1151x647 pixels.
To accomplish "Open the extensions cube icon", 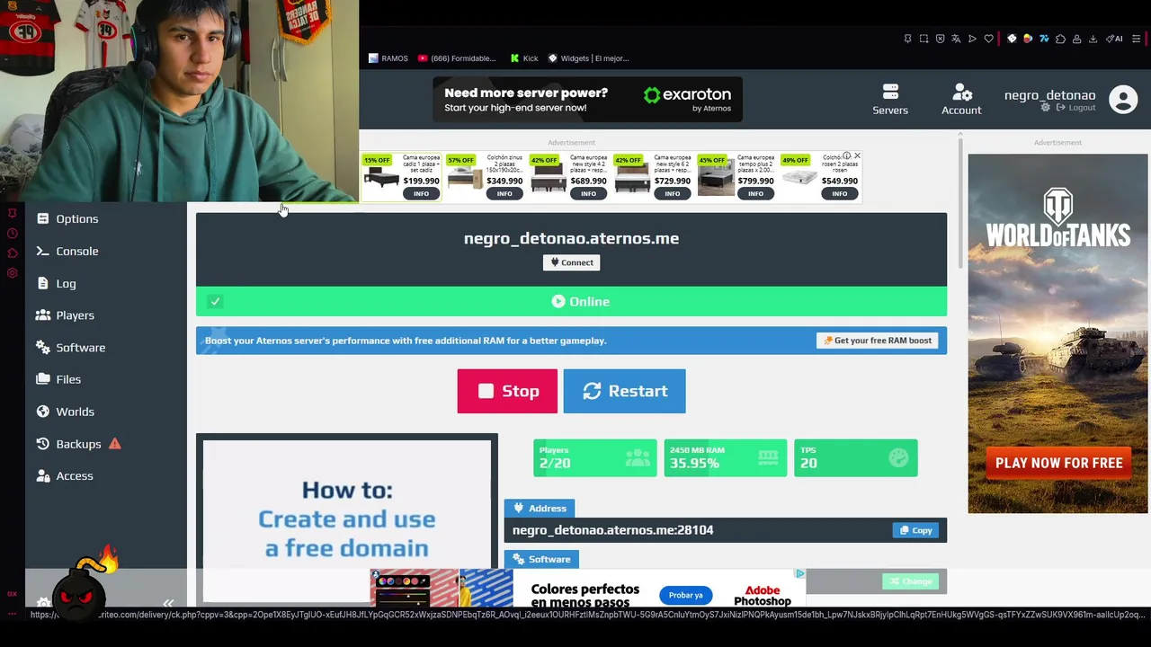I will click(x=1060, y=39).
